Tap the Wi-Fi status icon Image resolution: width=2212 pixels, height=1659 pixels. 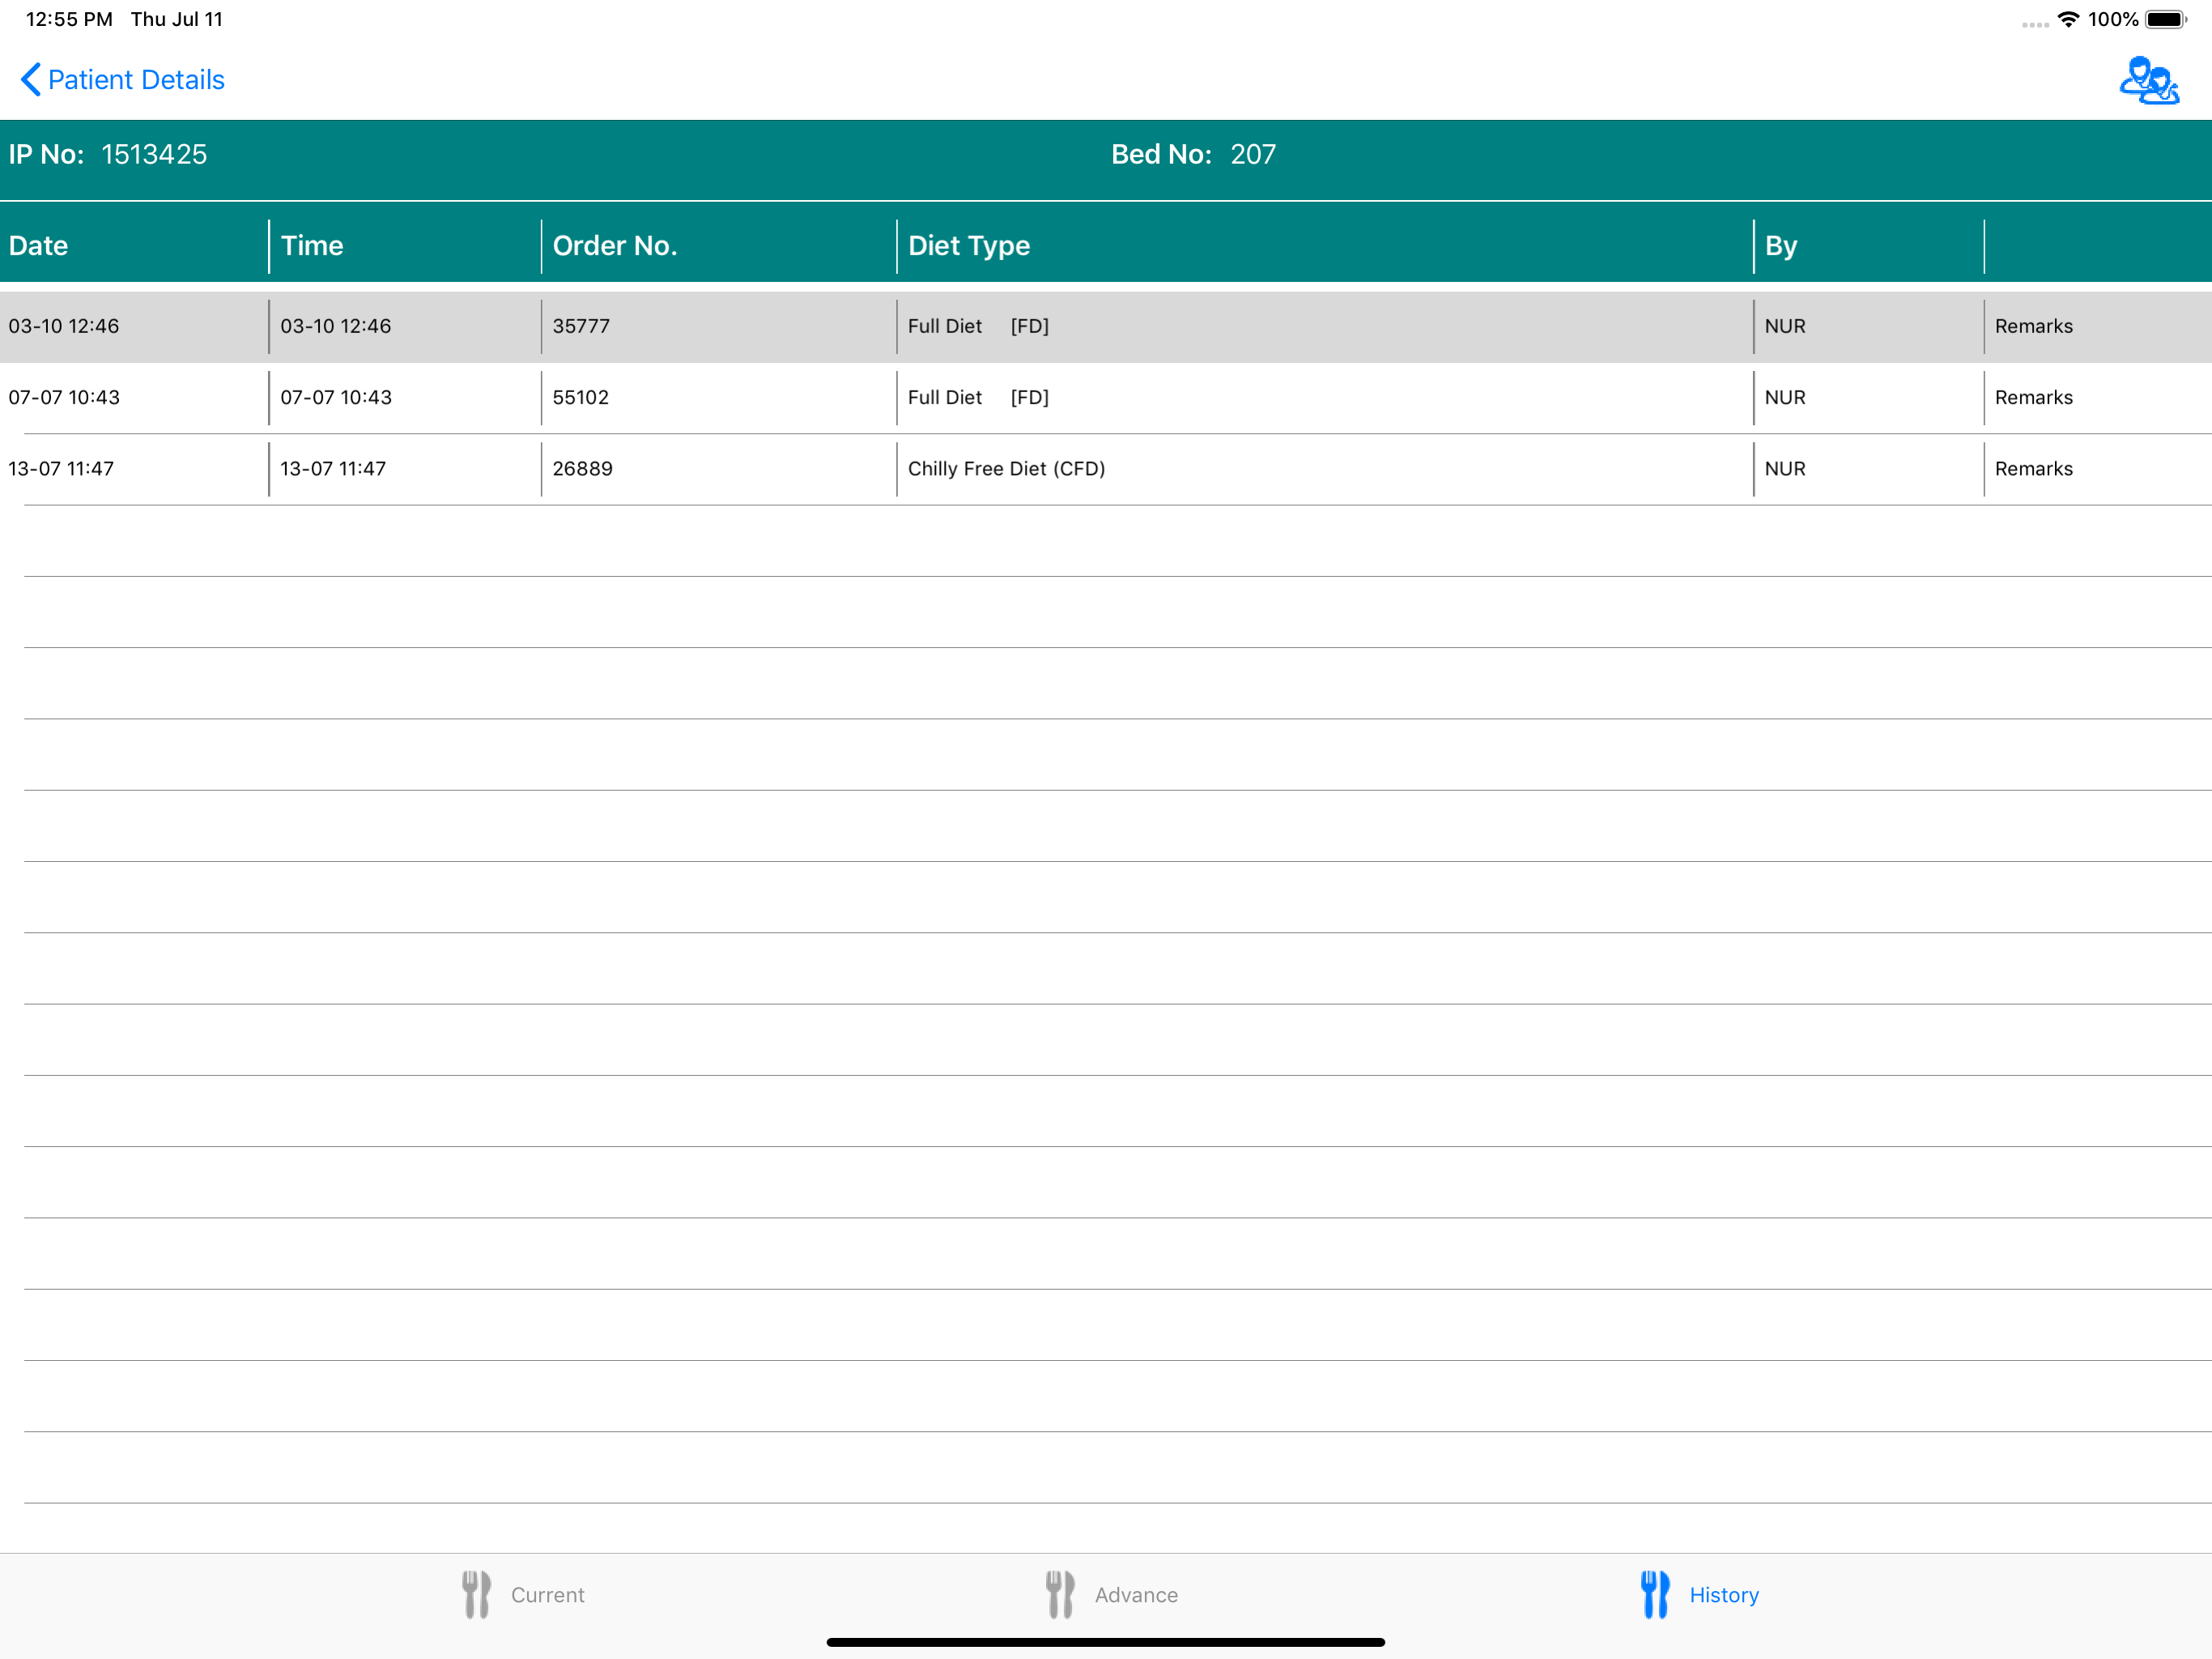(2068, 19)
